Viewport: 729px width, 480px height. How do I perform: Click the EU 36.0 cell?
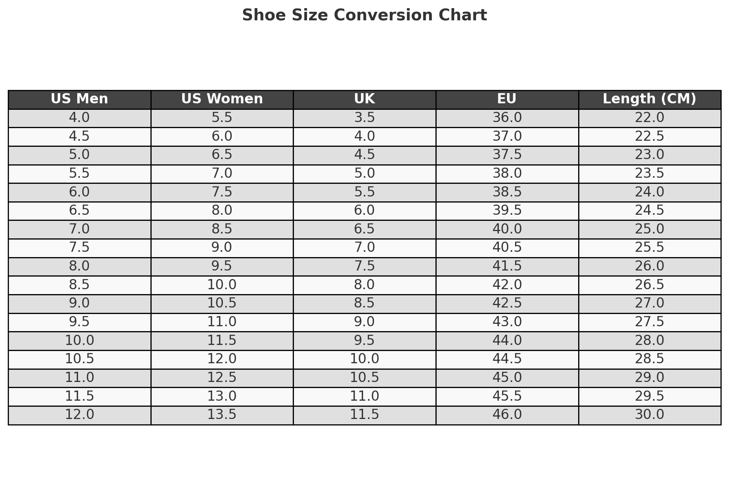coord(507,118)
